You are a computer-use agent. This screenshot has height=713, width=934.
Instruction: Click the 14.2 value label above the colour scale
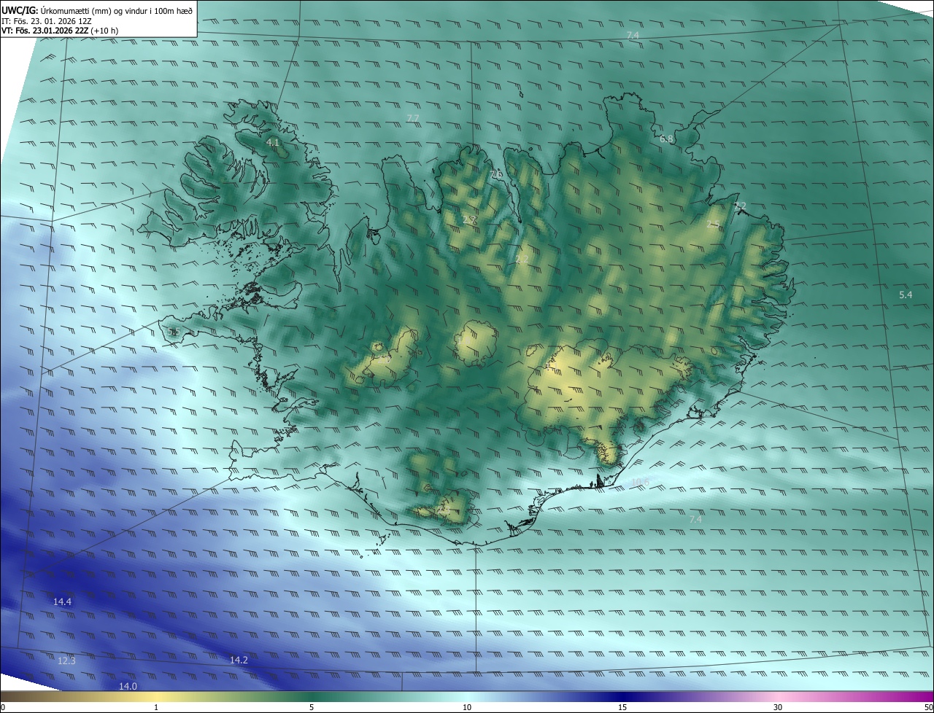pyautogui.click(x=239, y=660)
